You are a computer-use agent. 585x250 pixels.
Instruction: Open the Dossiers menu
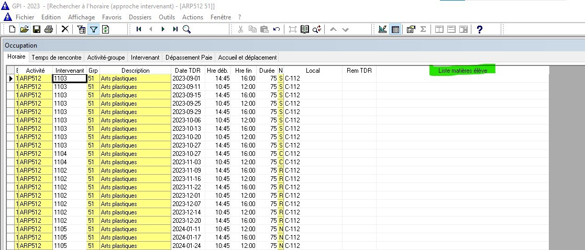[x=139, y=17]
